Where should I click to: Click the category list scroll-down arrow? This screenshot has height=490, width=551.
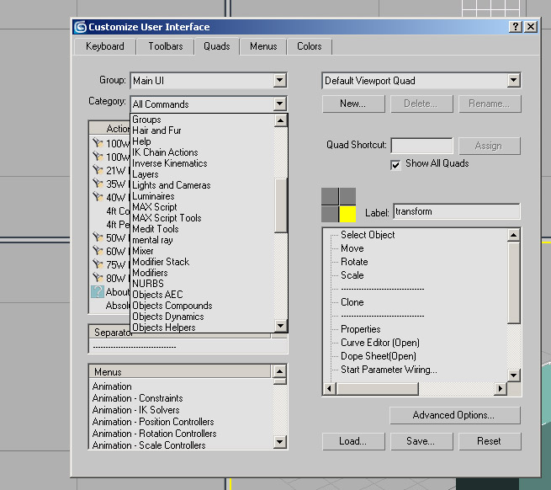[x=280, y=325]
